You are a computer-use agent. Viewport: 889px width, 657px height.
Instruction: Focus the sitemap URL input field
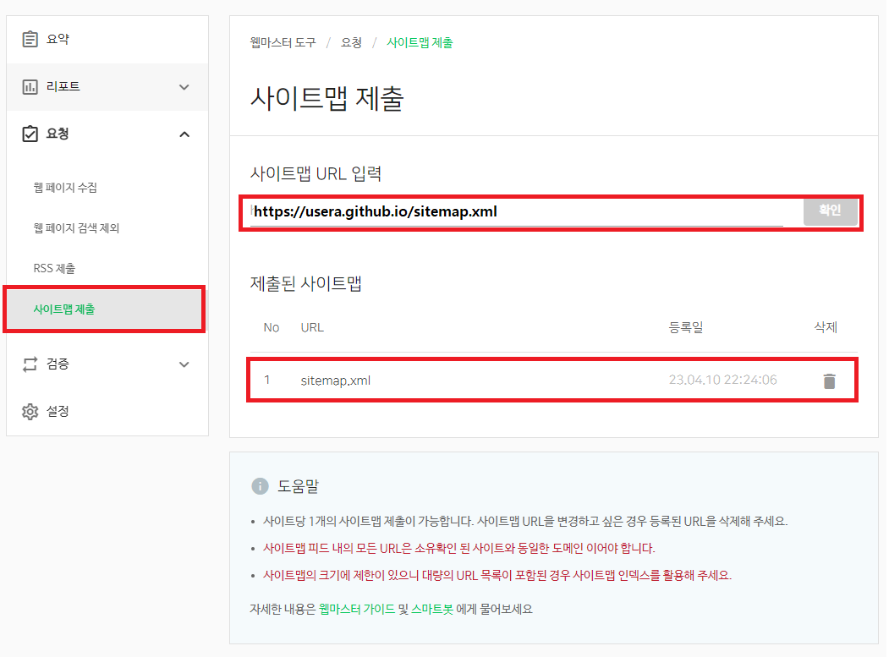pos(517,212)
